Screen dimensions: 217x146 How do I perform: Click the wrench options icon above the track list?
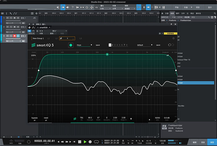click(11, 13)
